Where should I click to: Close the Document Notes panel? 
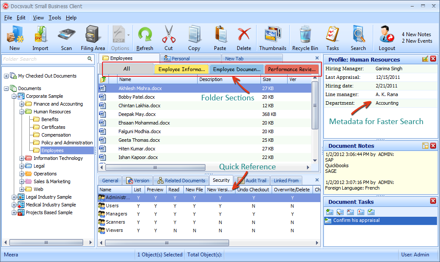[433, 146]
